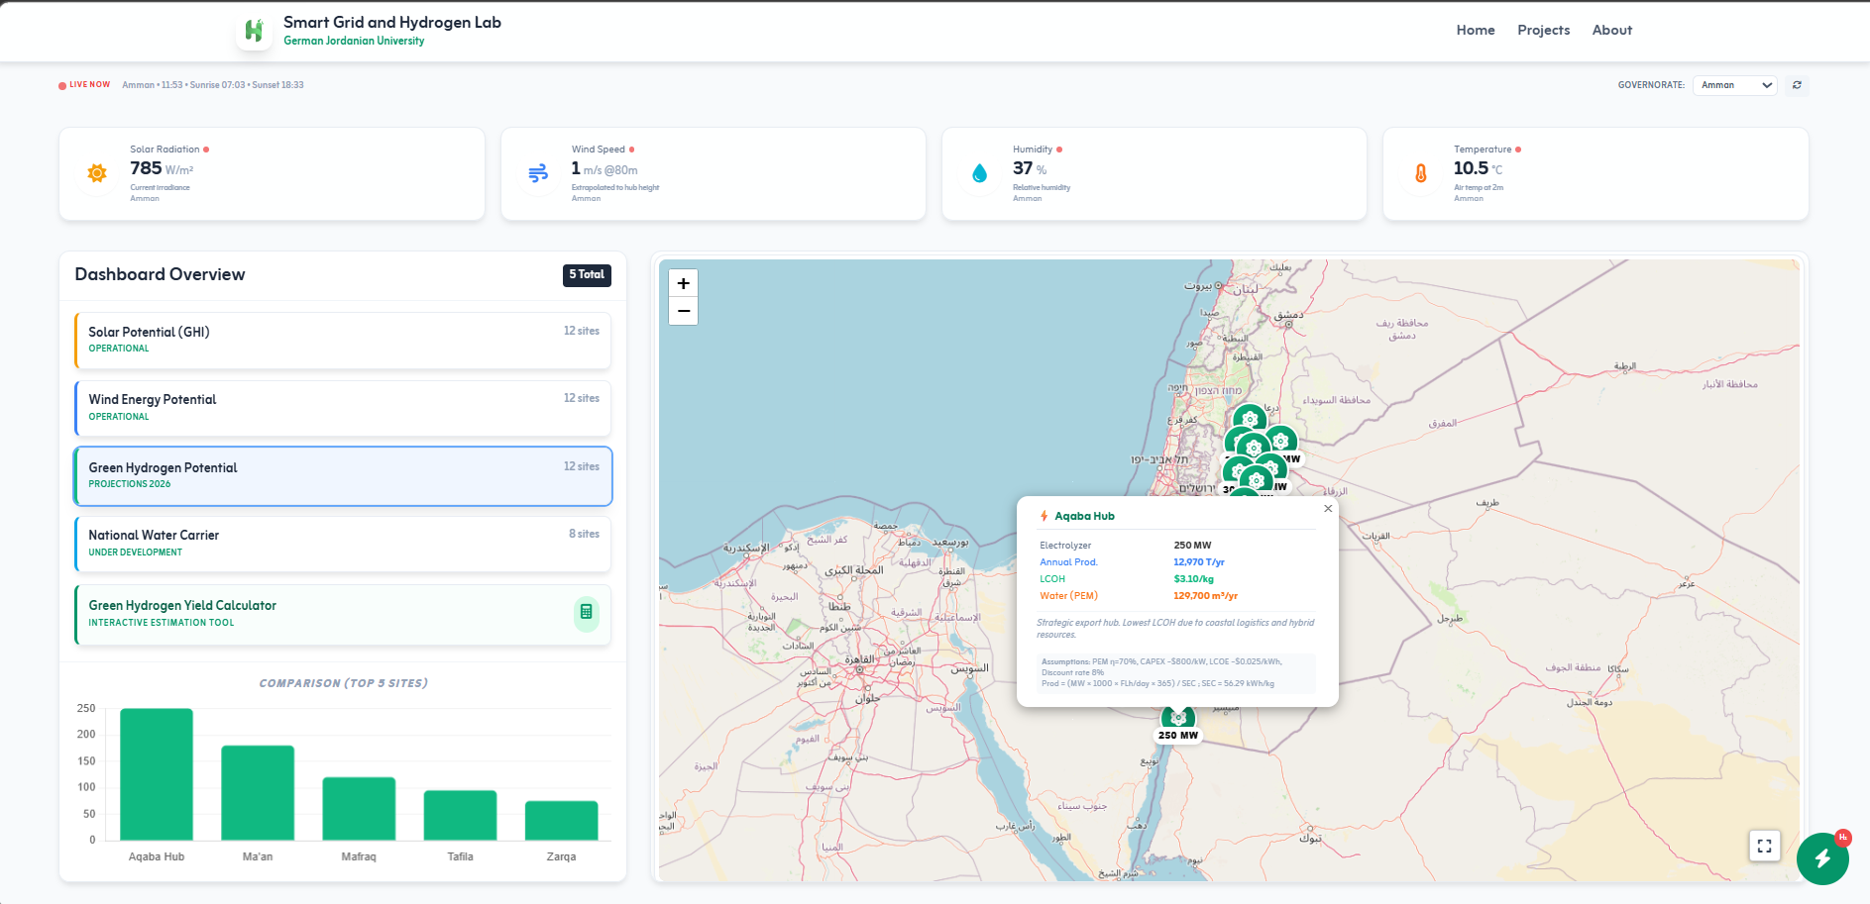Click the Solar Radiation sun icon
The image size is (1870, 904).
pos(97,173)
